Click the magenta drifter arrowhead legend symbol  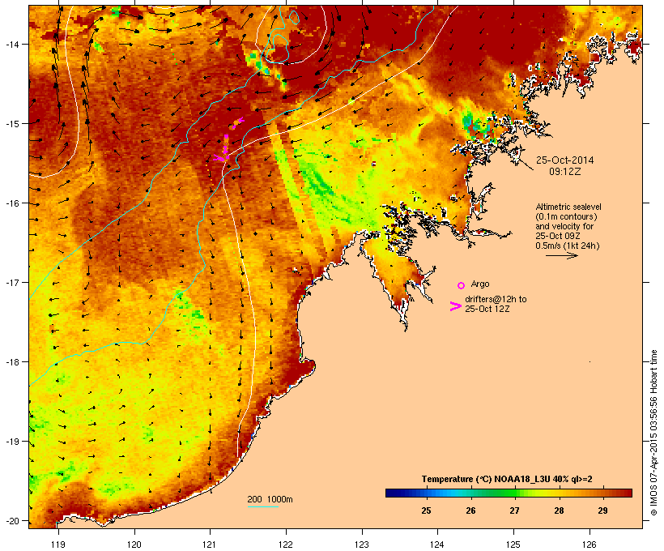tap(455, 306)
